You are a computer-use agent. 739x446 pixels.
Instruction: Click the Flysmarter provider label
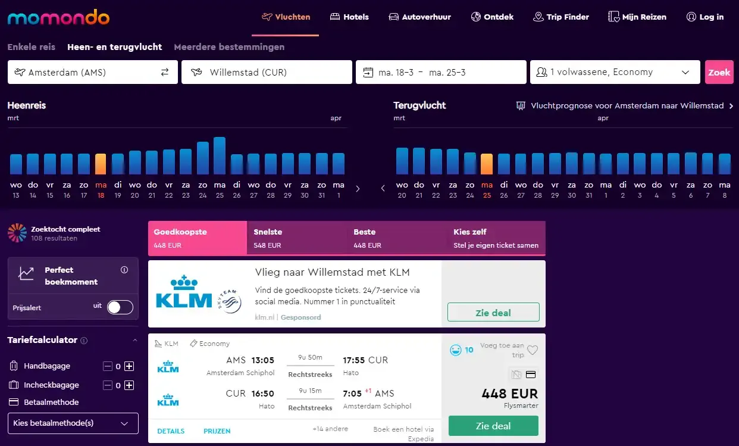[521, 406]
